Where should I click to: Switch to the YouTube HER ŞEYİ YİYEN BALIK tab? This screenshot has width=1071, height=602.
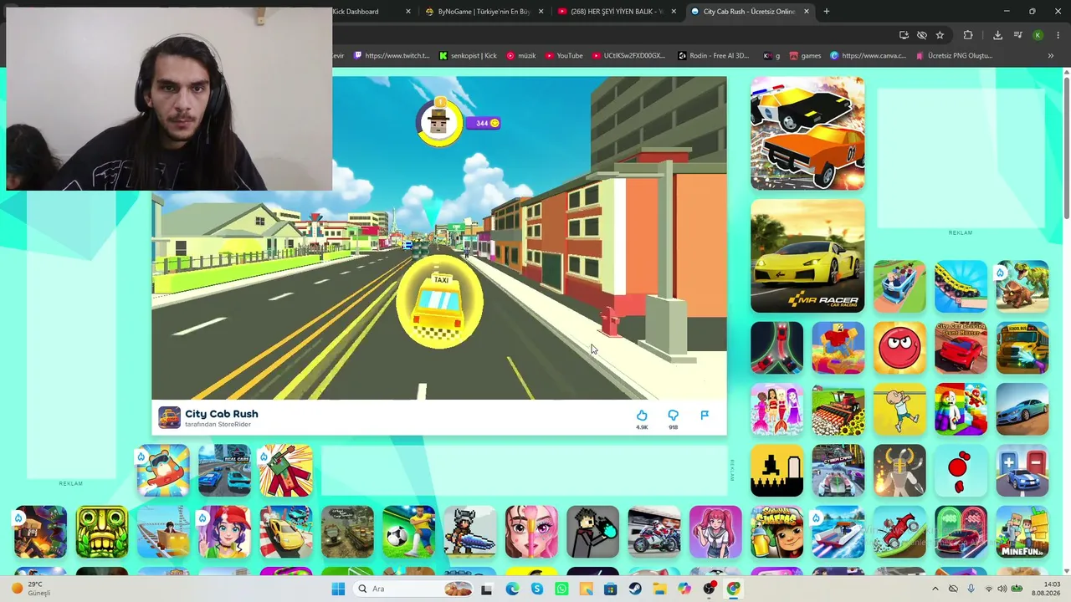click(617, 12)
